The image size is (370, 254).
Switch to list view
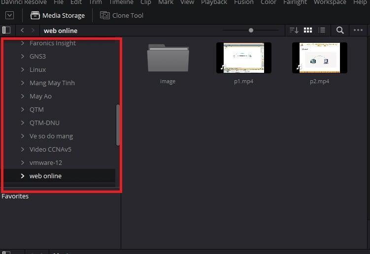click(x=322, y=30)
